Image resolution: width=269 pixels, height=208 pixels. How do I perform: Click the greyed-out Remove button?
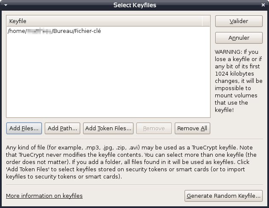[x=154, y=128]
